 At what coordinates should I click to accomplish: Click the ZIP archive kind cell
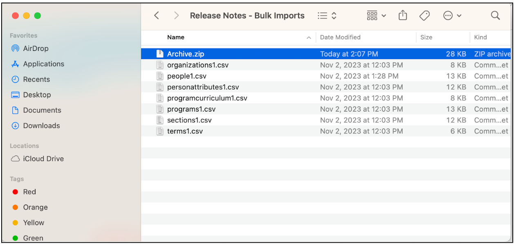click(492, 54)
